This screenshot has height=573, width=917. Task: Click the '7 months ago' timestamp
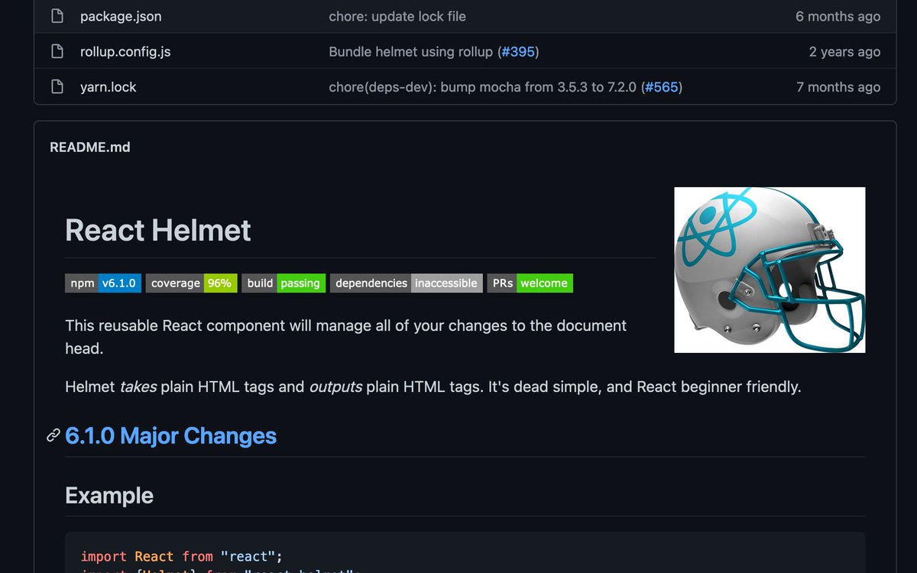pyautogui.click(x=838, y=87)
